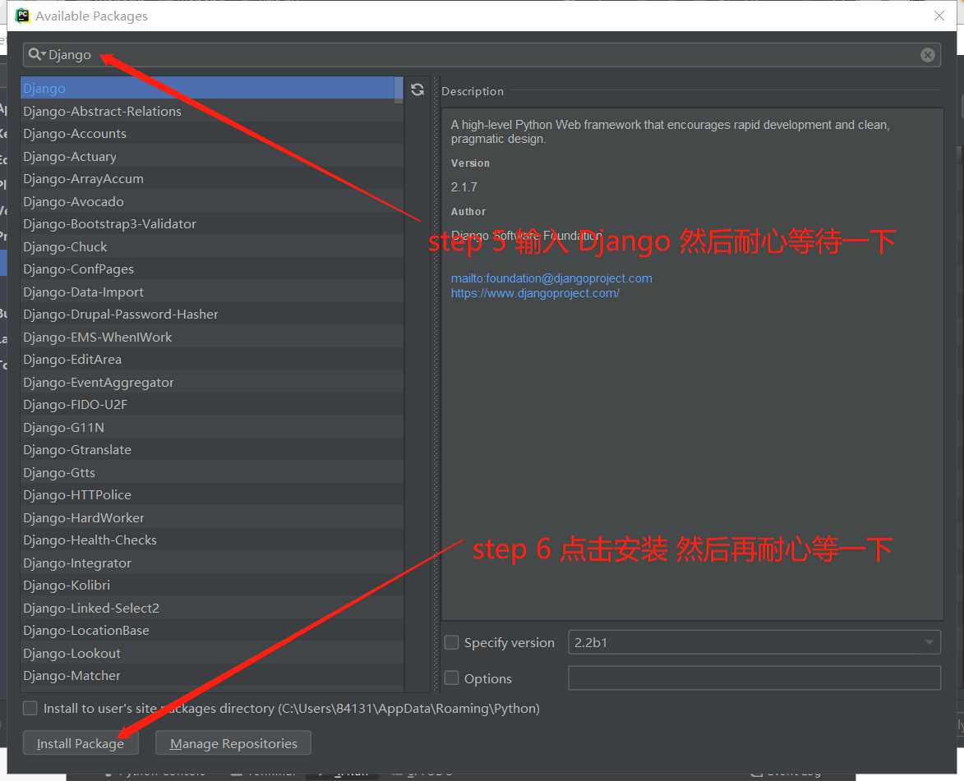Select Django-Actuary package
Image resolution: width=964 pixels, height=781 pixels.
click(x=211, y=156)
